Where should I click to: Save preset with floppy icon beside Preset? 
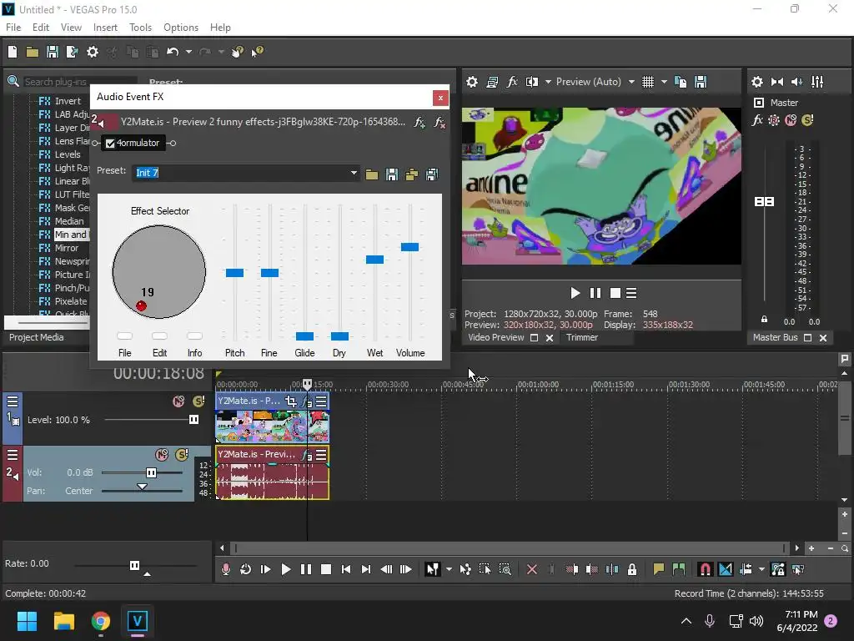pyautogui.click(x=392, y=174)
